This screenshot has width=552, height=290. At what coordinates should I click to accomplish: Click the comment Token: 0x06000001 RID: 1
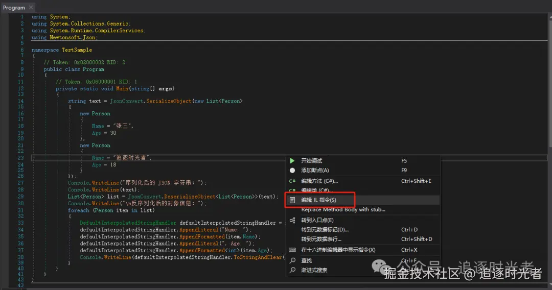point(97,82)
